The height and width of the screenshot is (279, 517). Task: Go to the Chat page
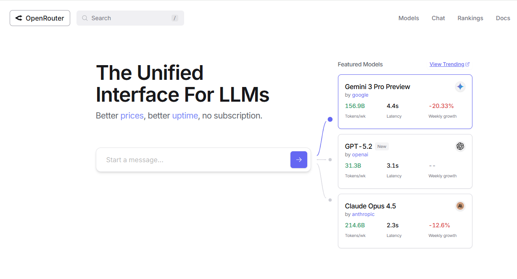[x=438, y=18]
